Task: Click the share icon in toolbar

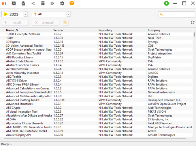Action: coord(33,3)
